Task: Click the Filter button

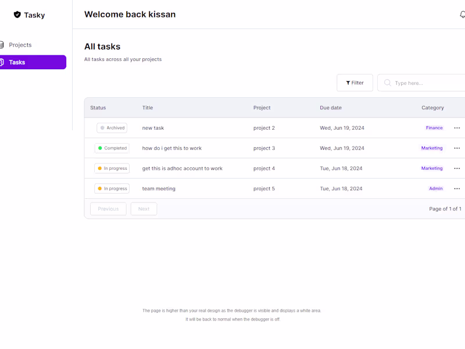Action: coord(355,82)
